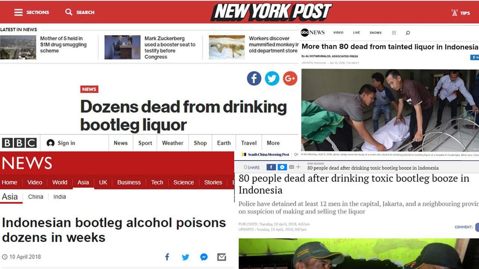Click the New York Post search magnifier icon
Screen dimensions: 479x269
68,12
